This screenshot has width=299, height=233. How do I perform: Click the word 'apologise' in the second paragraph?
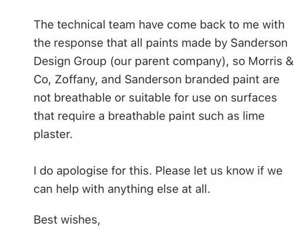tap(82, 171)
